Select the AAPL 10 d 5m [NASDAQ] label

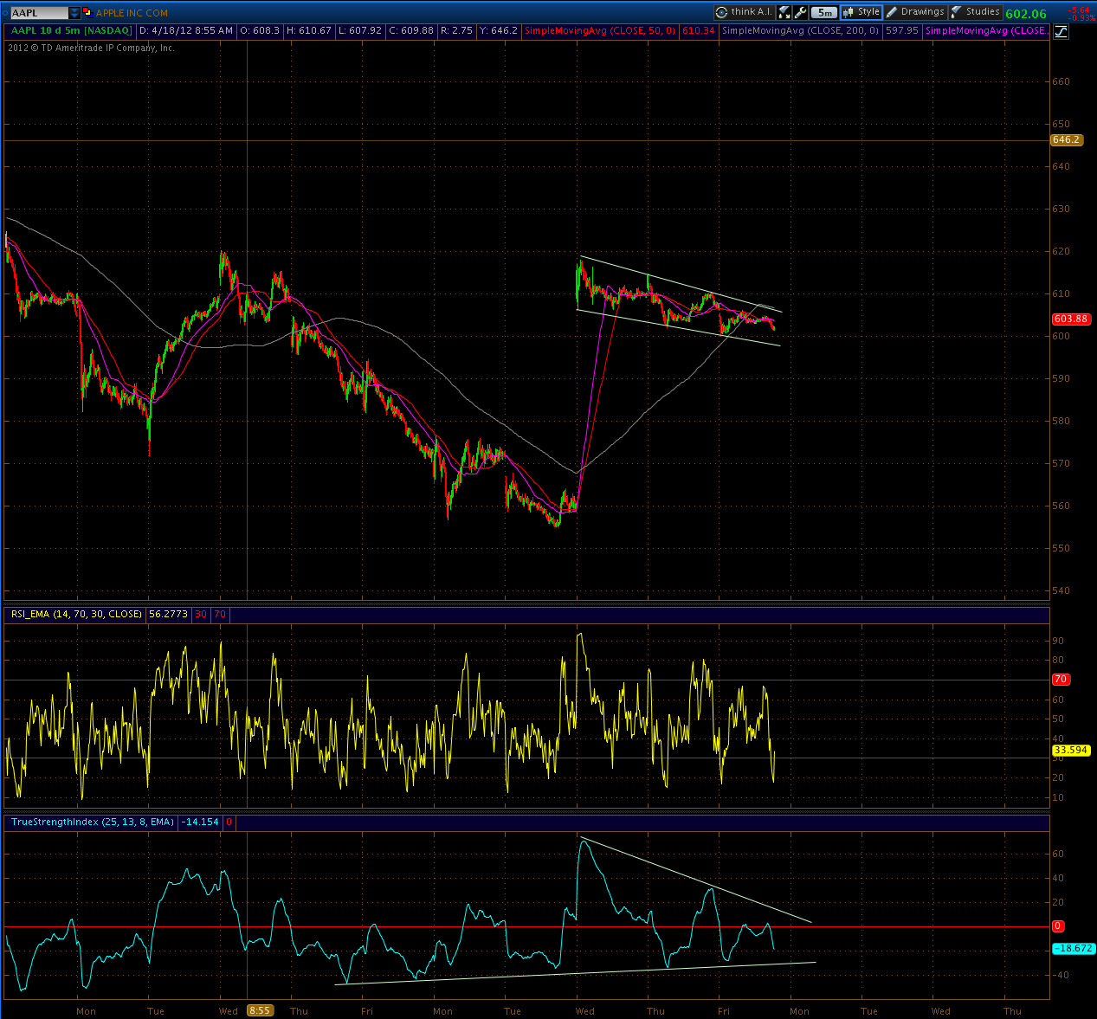tap(71, 30)
